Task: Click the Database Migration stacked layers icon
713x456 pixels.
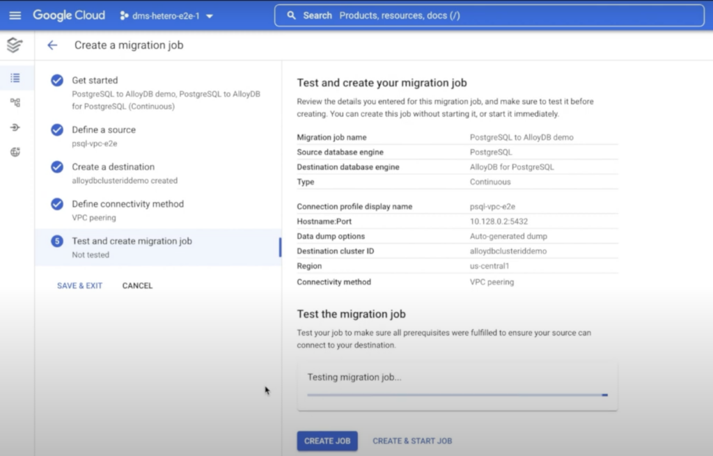Action: point(15,45)
